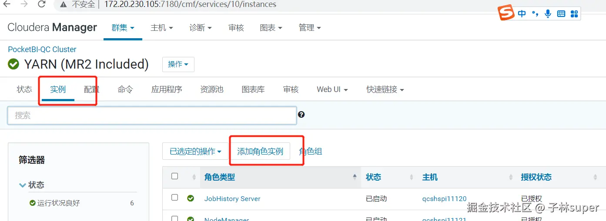Go forward with browser forward arrow
The image size is (606, 221).
[25, 4]
